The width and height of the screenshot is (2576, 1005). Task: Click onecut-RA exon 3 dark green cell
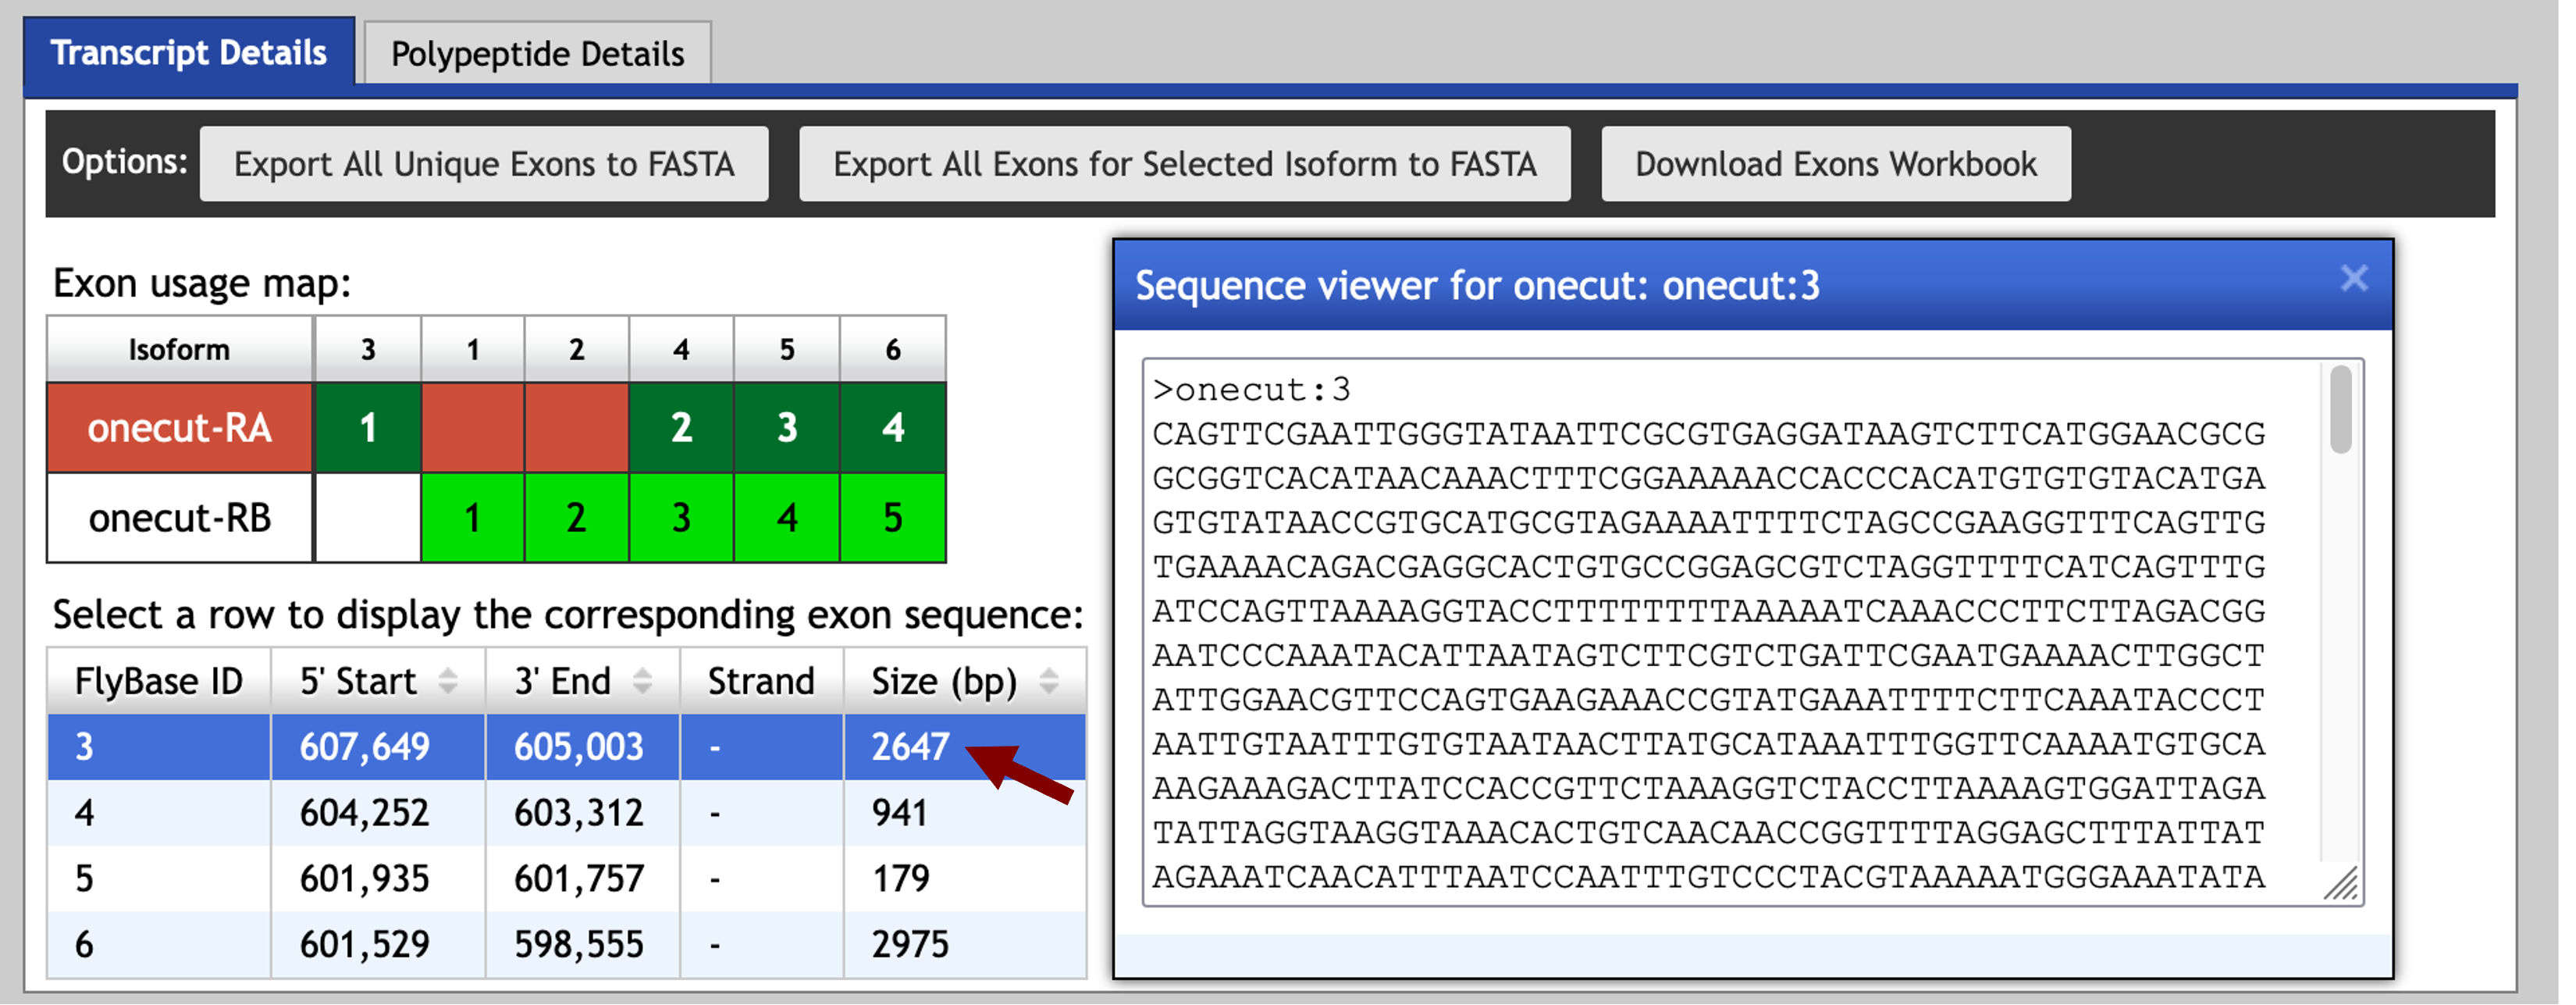pyautogui.click(x=787, y=428)
